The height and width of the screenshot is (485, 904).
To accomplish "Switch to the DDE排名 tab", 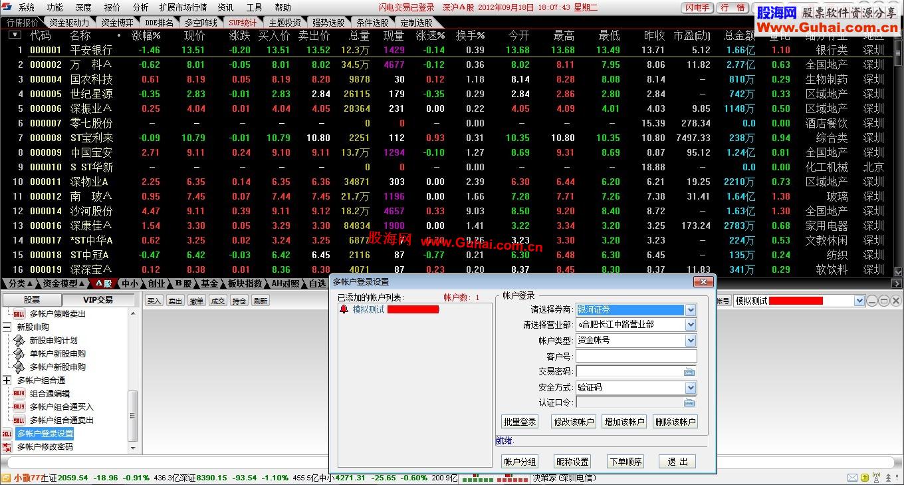I will [x=159, y=22].
